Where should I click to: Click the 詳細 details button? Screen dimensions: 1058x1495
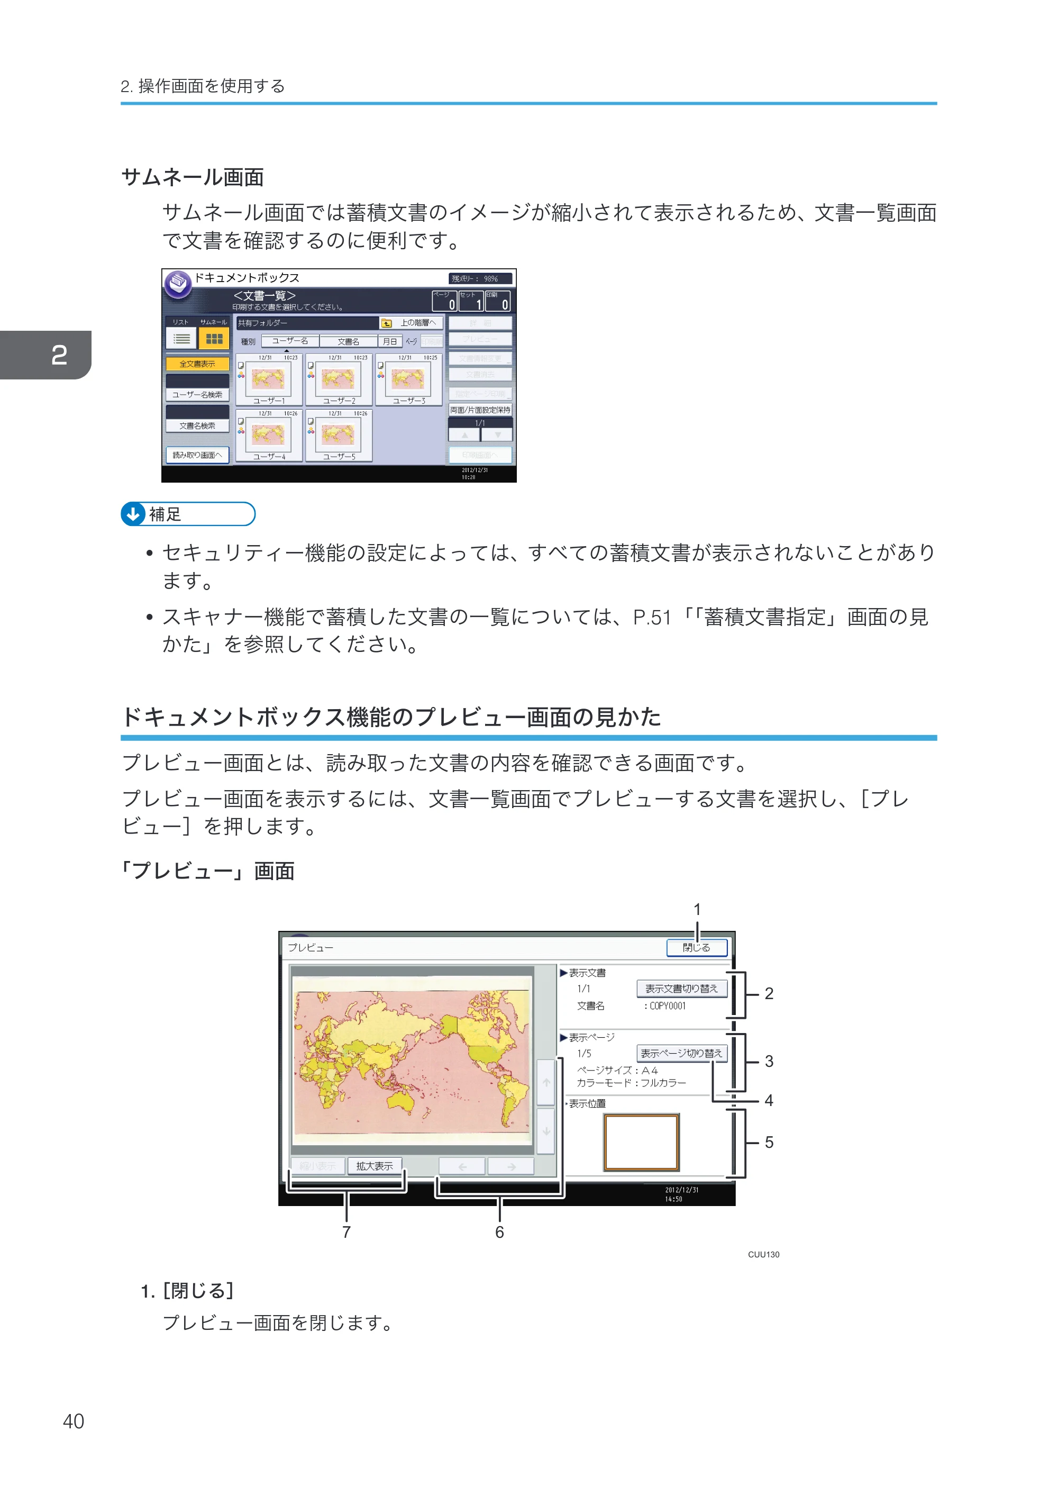tap(480, 323)
